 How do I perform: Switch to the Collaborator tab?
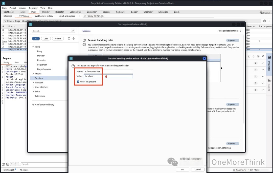pyautogui.click(x=75, y=12)
